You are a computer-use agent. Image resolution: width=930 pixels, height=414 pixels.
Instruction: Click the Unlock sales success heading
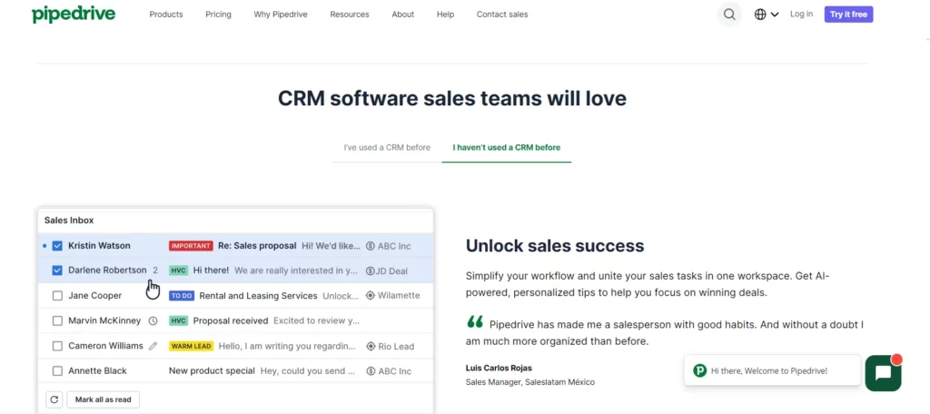click(x=555, y=245)
